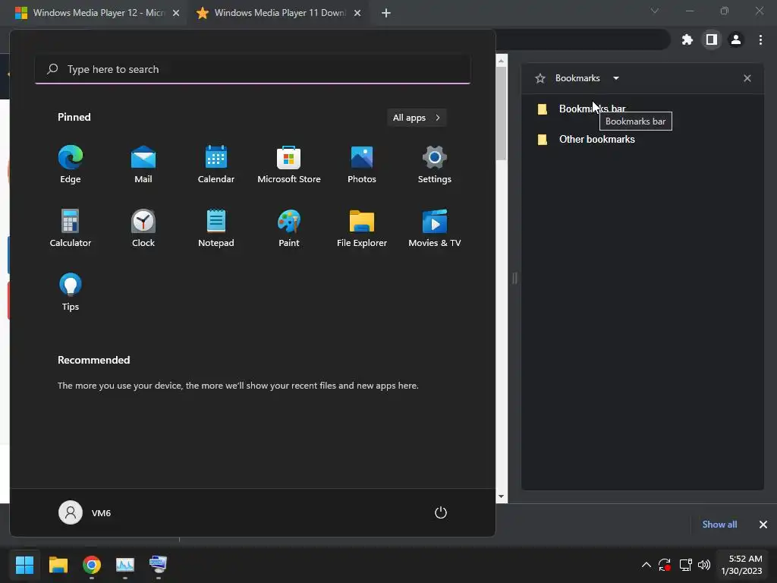Show All apps list

coord(417,118)
